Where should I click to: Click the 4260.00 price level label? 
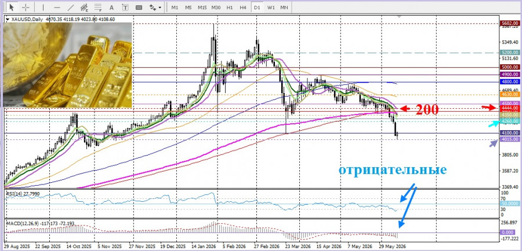[x=510, y=121]
